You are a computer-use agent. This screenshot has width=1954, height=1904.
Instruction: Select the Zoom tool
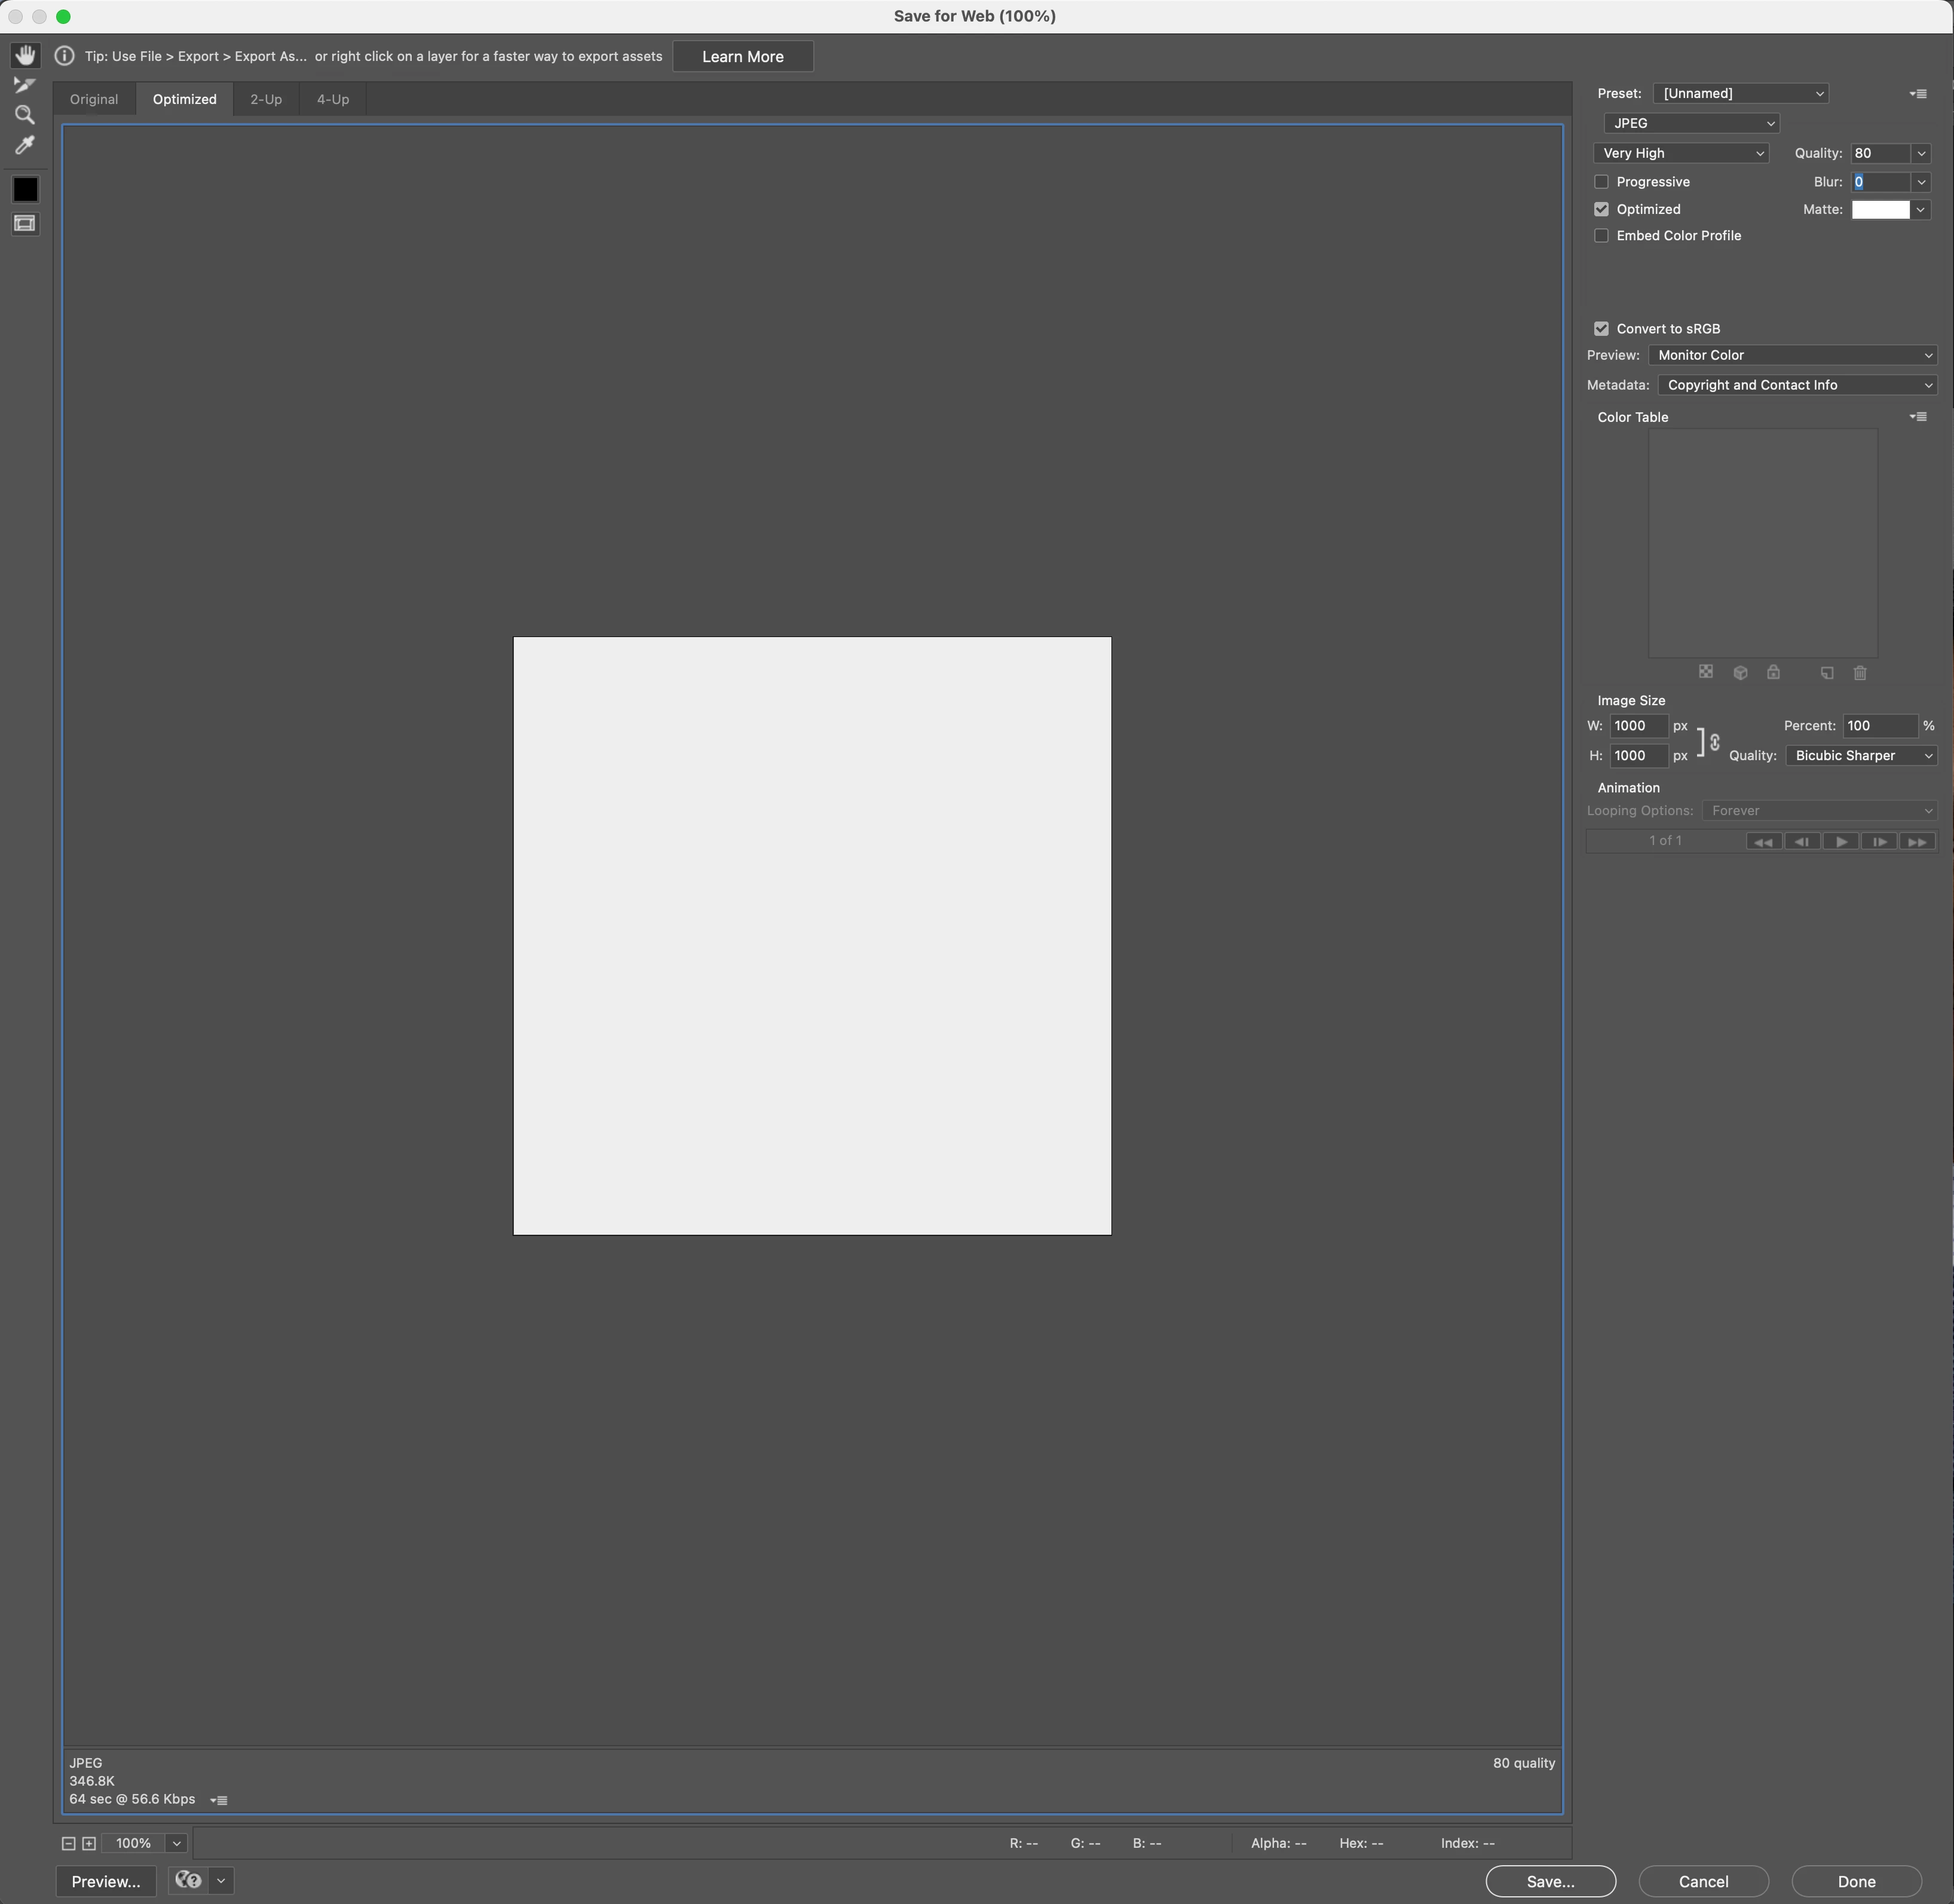point(25,115)
